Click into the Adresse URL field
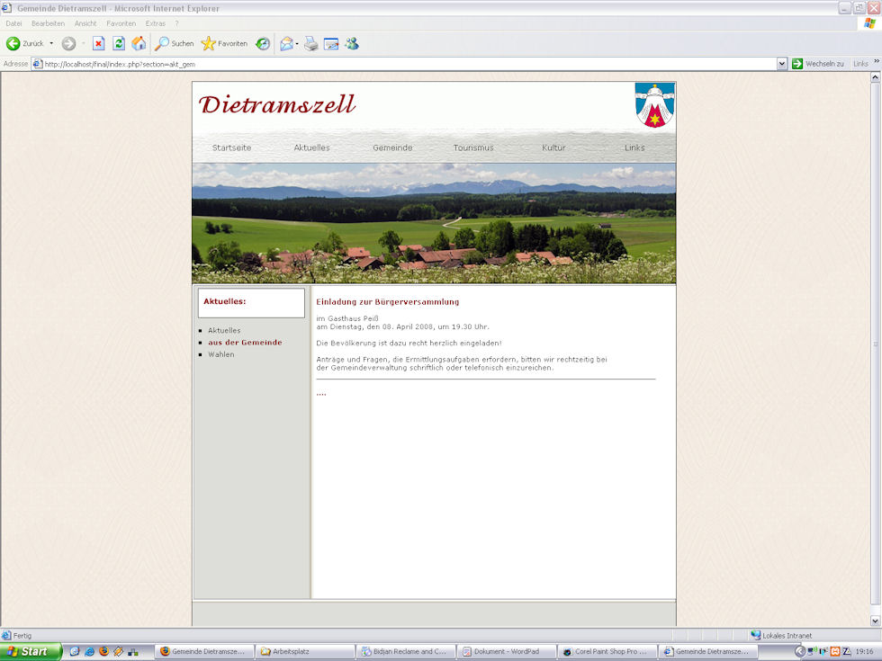The height and width of the screenshot is (661, 882). click(x=405, y=64)
